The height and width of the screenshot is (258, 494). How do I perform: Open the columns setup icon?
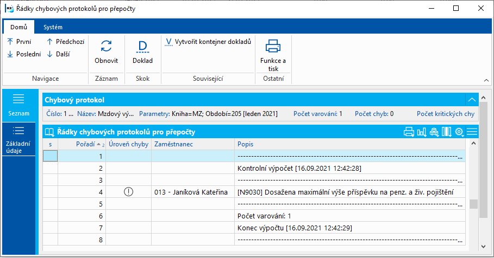coord(446,132)
